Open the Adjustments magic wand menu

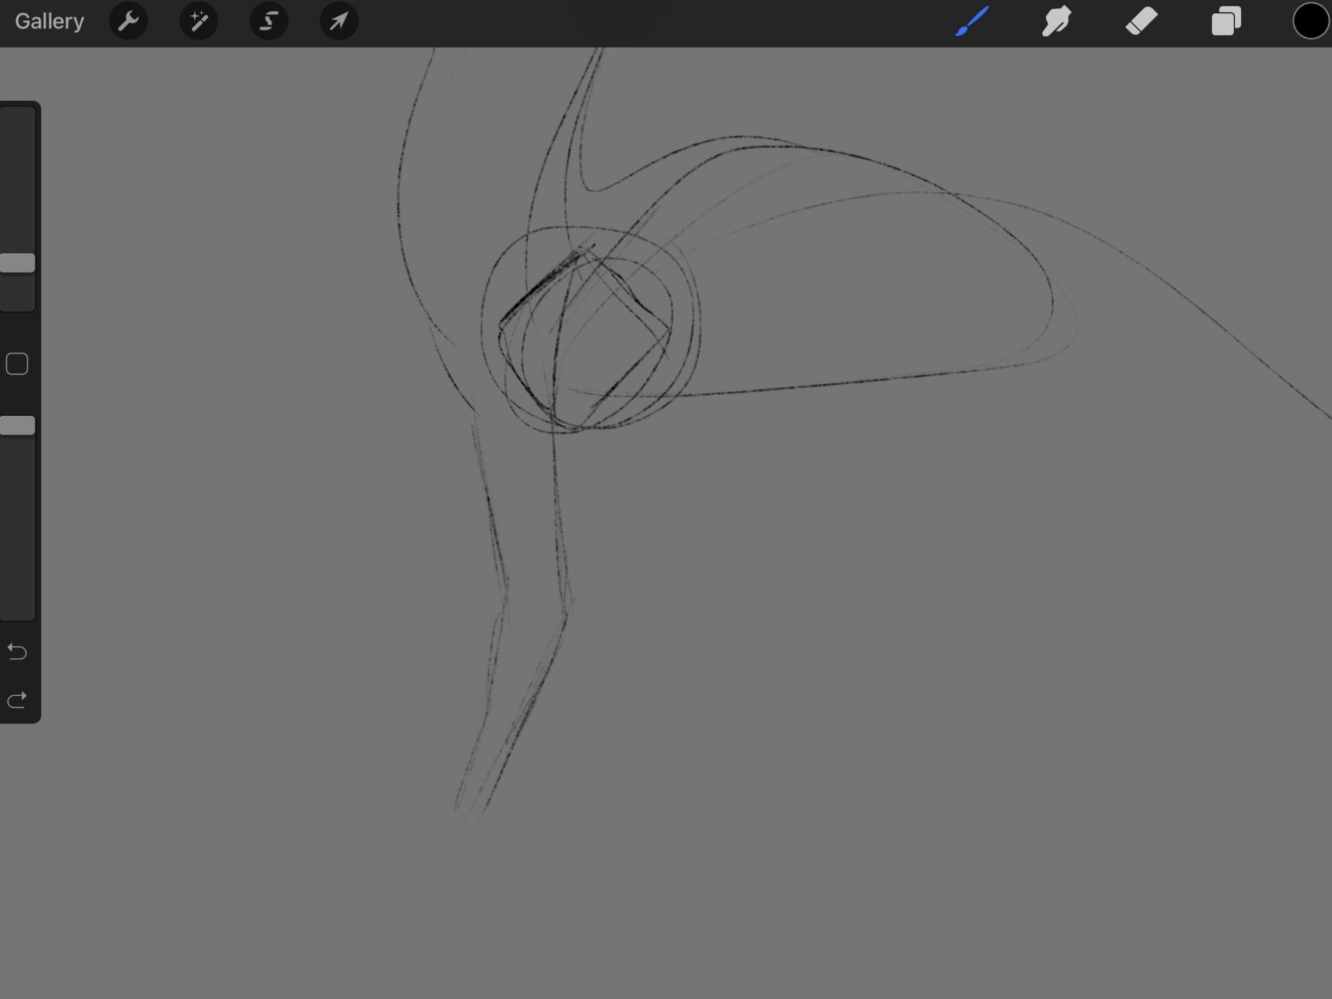click(198, 21)
